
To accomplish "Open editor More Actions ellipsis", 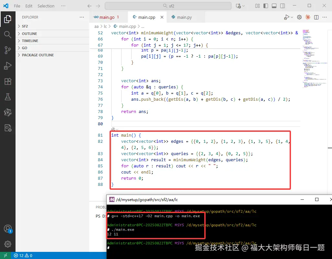I will coord(325,17).
